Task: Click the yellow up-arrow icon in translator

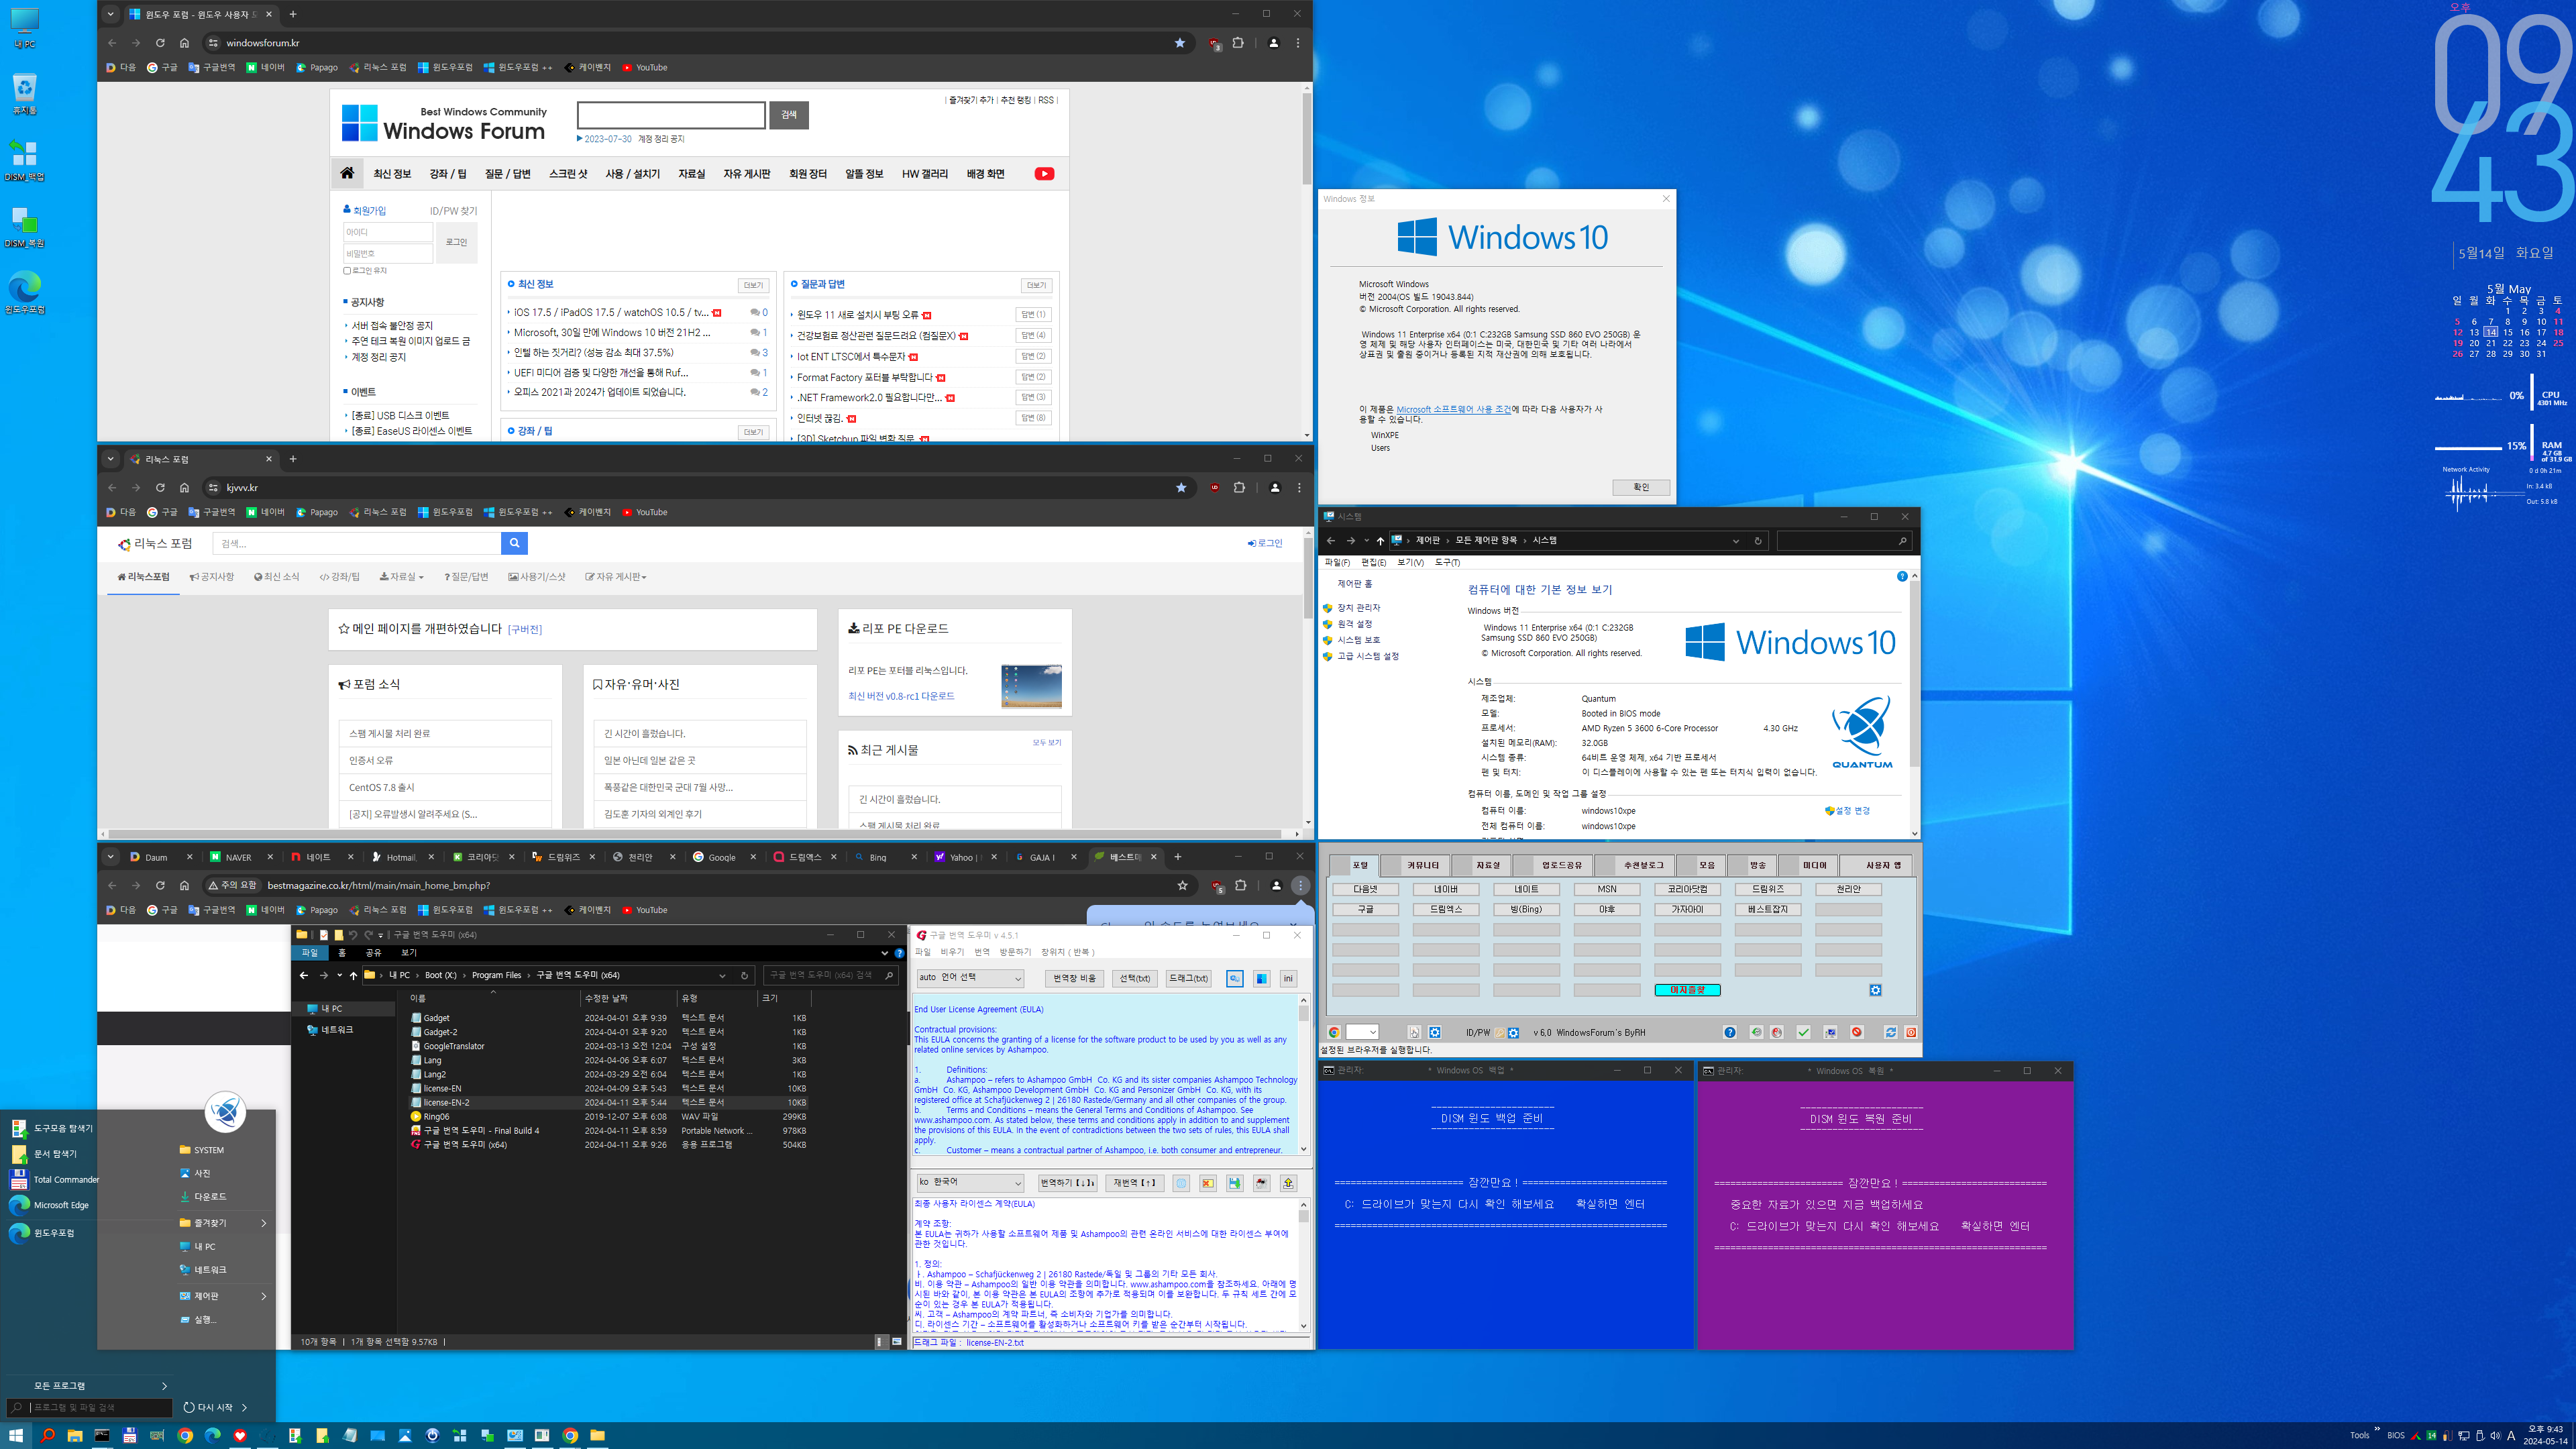Action: coord(1289,1183)
